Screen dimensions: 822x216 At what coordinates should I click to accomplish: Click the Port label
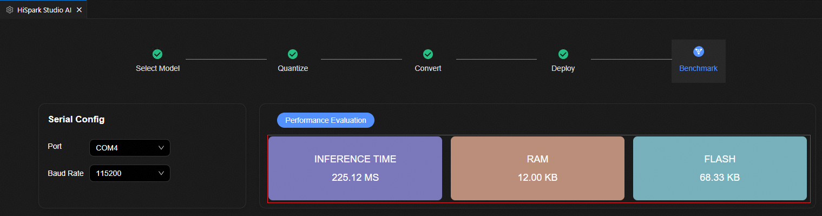pyautogui.click(x=55, y=146)
